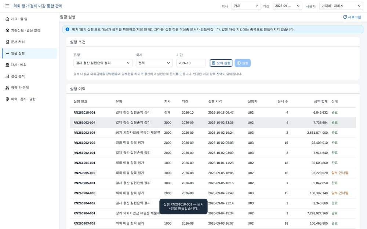The width and height of the screenshot is (367, 229).
Task: Click the 실행 이력 section heading
Action: pyautogui.click(x=77, y=89)
